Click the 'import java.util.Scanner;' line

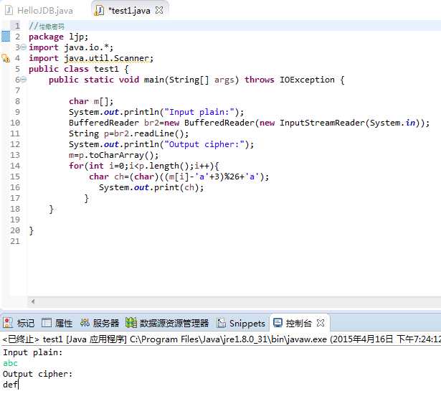[91, 58]
